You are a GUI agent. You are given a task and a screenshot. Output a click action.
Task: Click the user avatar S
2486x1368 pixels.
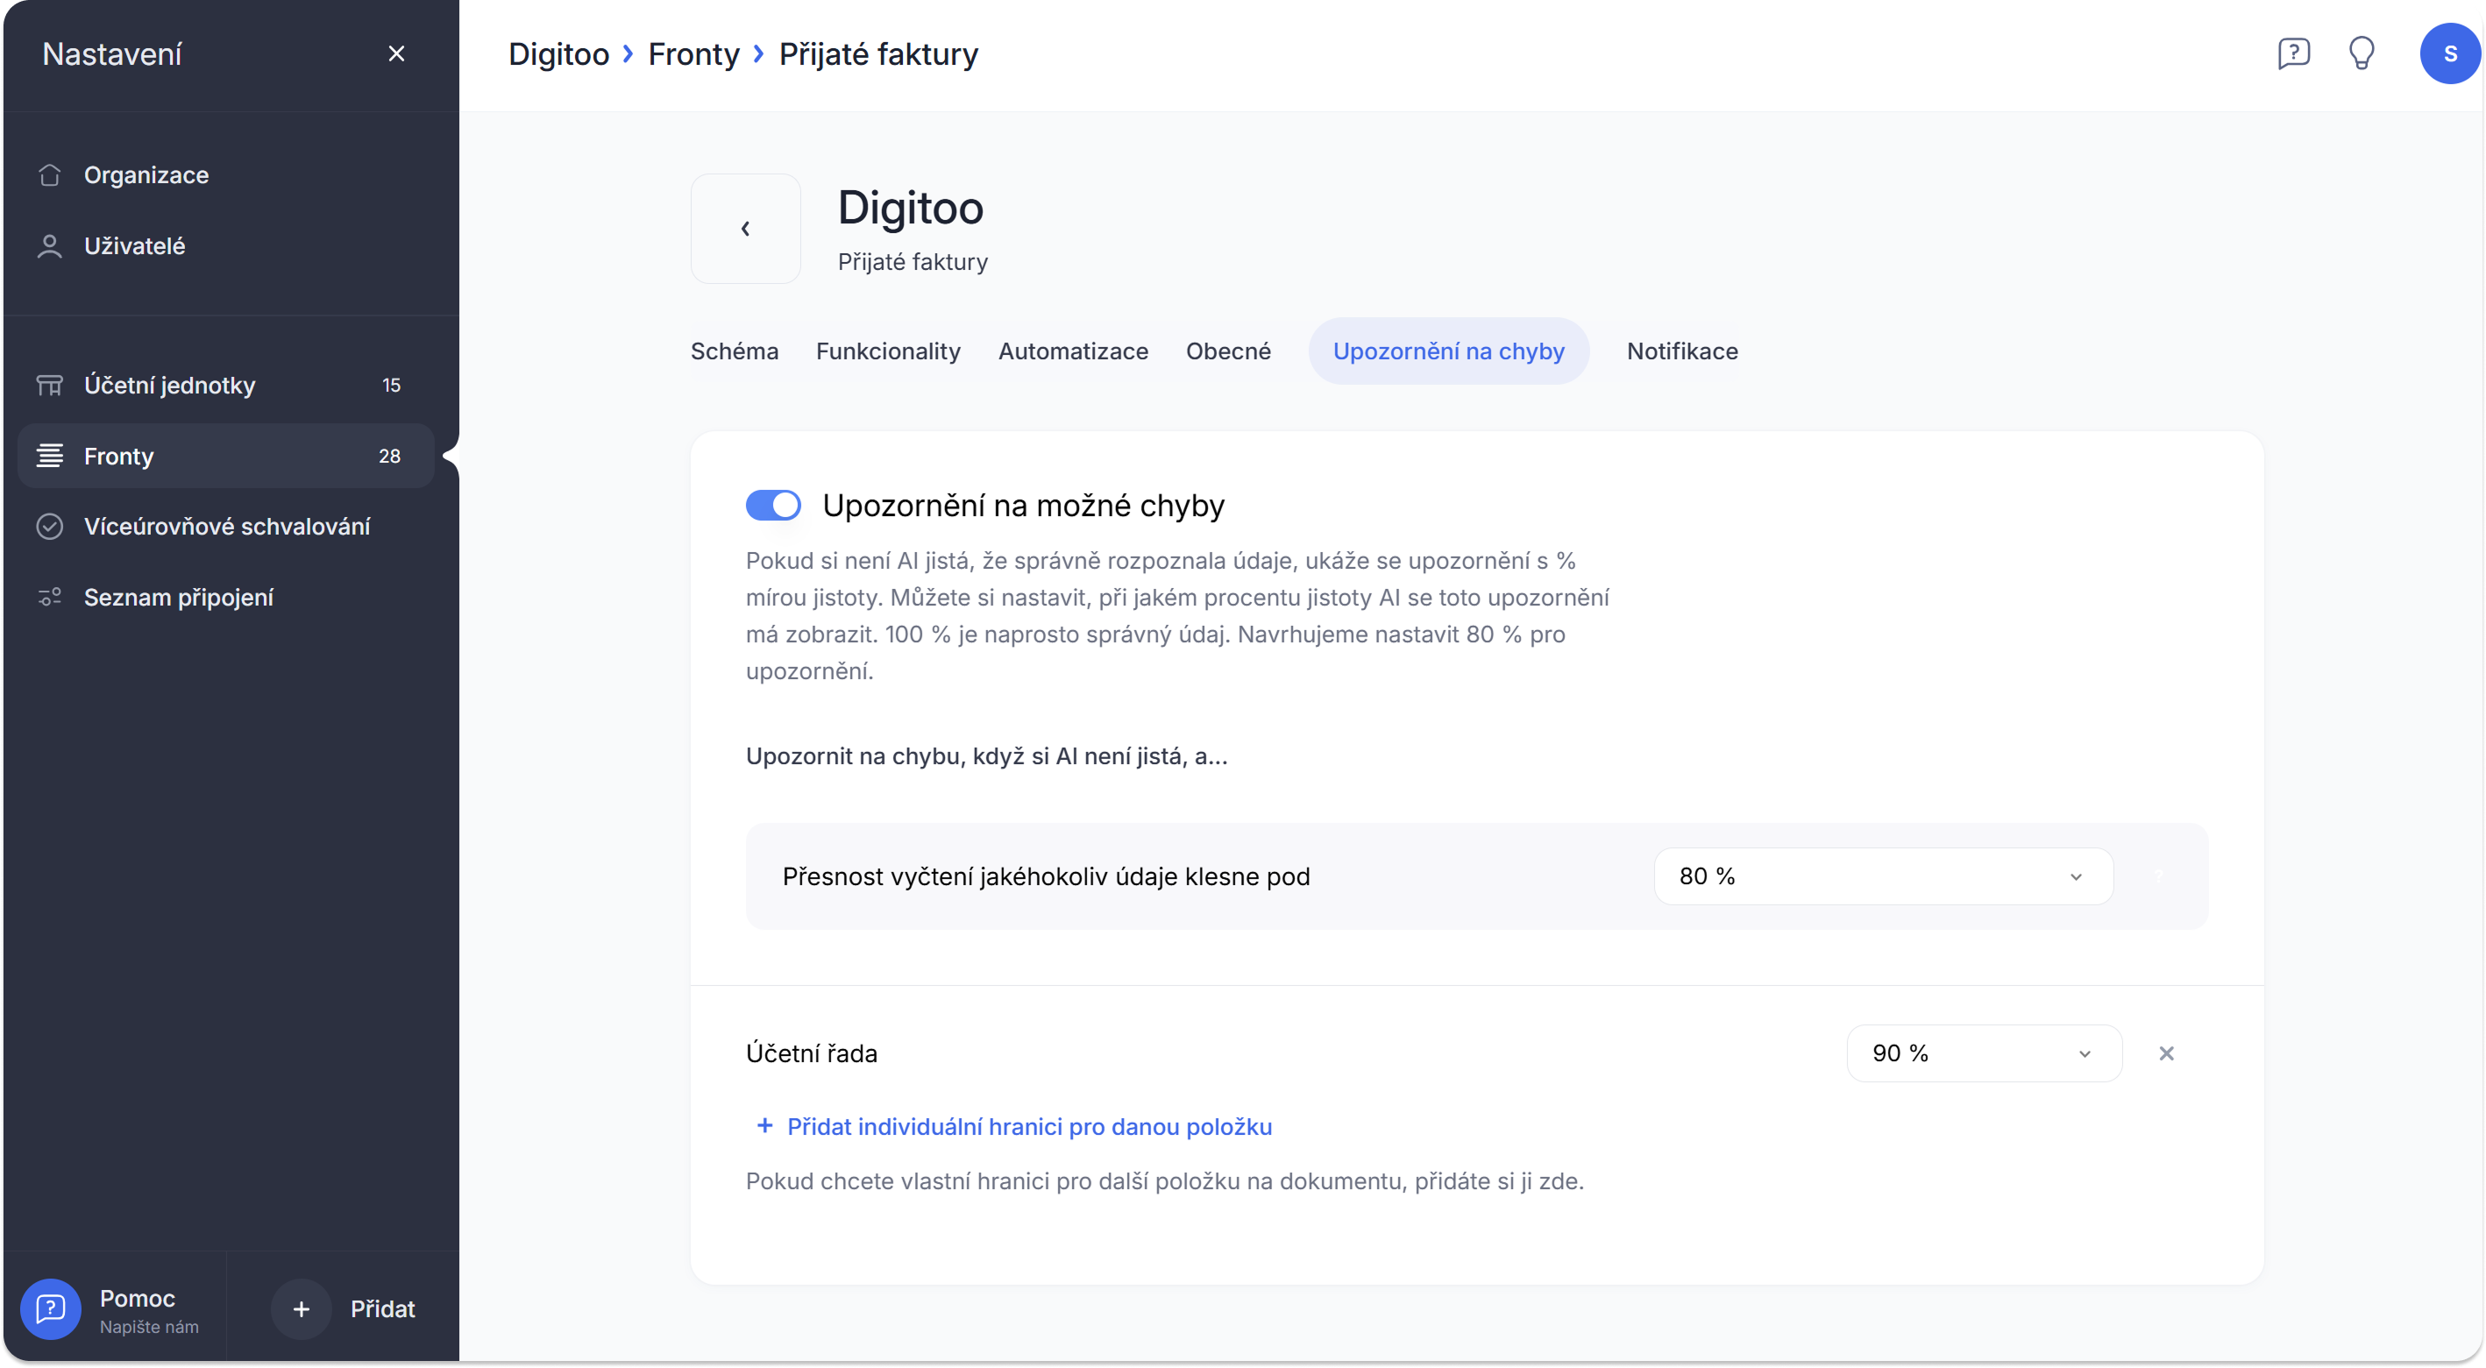[2448, 53]
